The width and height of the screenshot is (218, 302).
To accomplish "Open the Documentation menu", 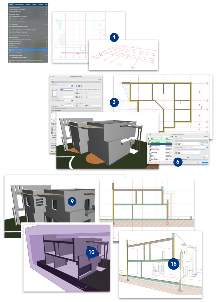I will 19,4.
